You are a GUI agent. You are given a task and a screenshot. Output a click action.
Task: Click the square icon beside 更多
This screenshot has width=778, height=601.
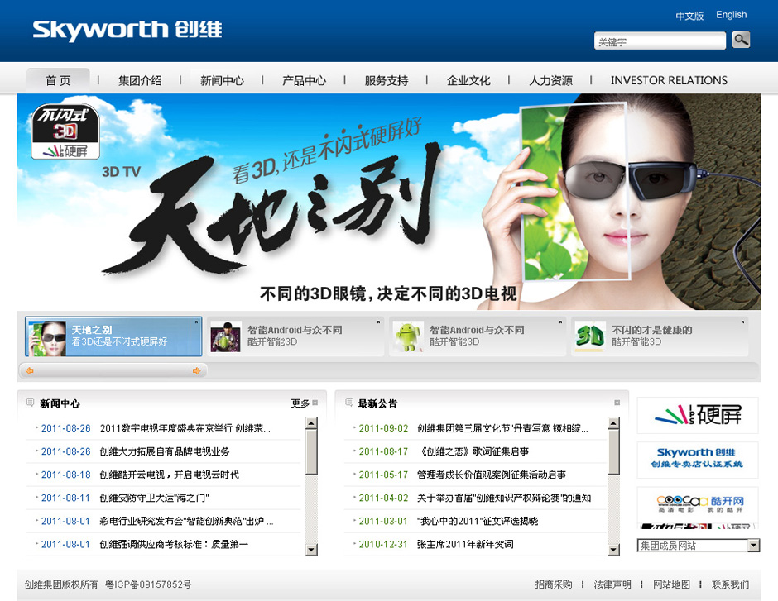pyautogui.click(x=315, y=403)
